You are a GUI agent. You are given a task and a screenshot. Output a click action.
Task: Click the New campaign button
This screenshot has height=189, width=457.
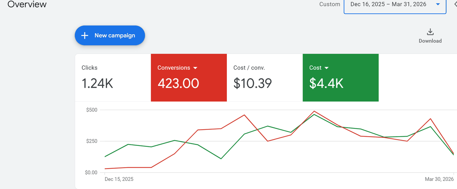110,35
